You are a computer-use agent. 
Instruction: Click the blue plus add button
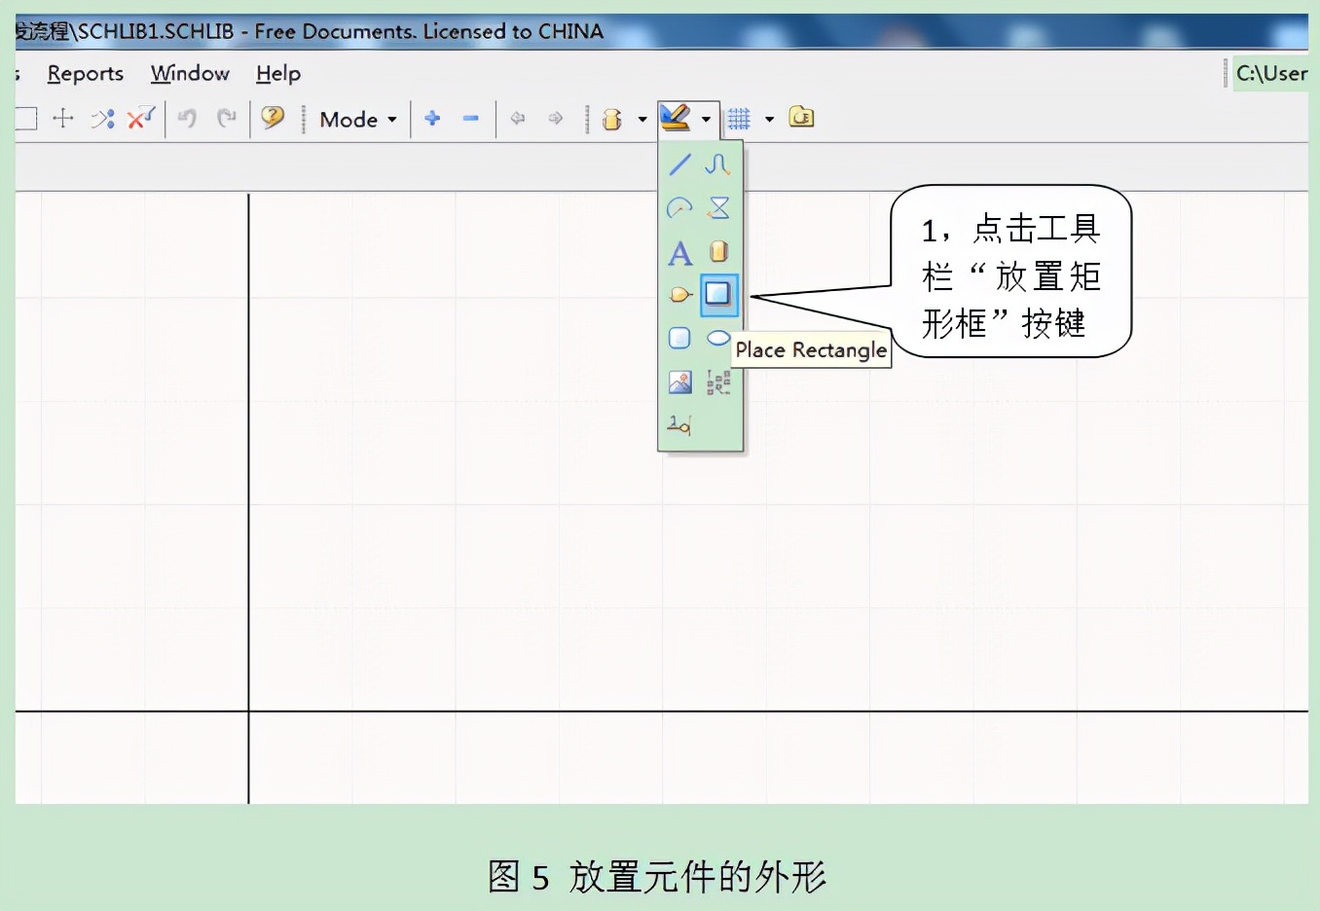tap(432, 118)
